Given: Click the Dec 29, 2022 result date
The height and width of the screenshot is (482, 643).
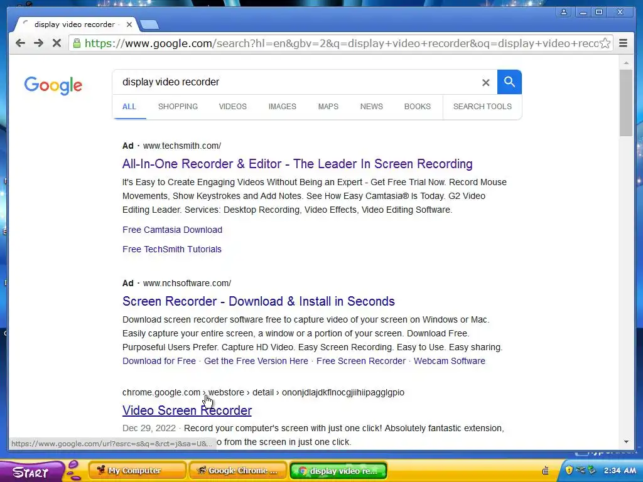Looking at the screenshot, I should pyautogui.click(x=149, y=428).
